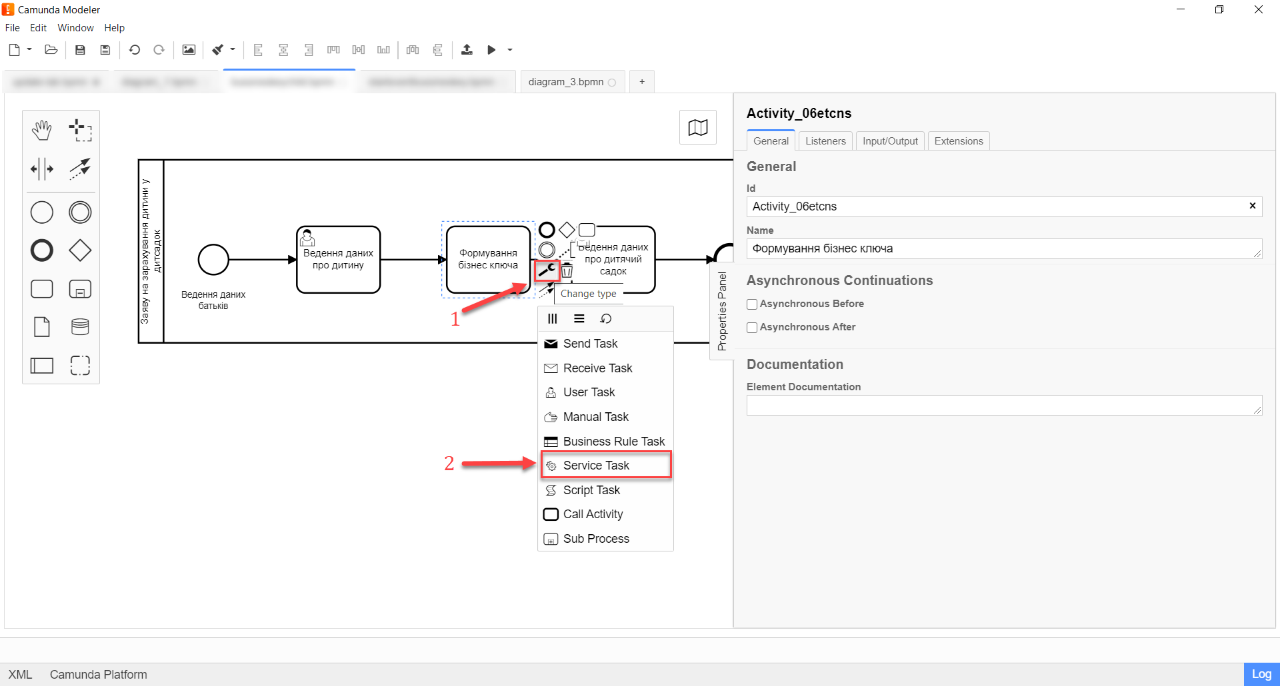Activate the global connect tool
The image size is (1280, 686).
(x=80, y=169)
